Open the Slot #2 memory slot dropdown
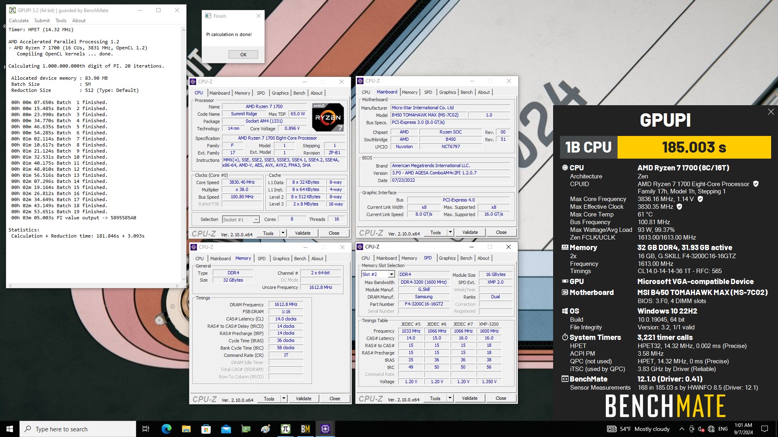The height and width of the screenshot is (437, 778). [378, 274]
